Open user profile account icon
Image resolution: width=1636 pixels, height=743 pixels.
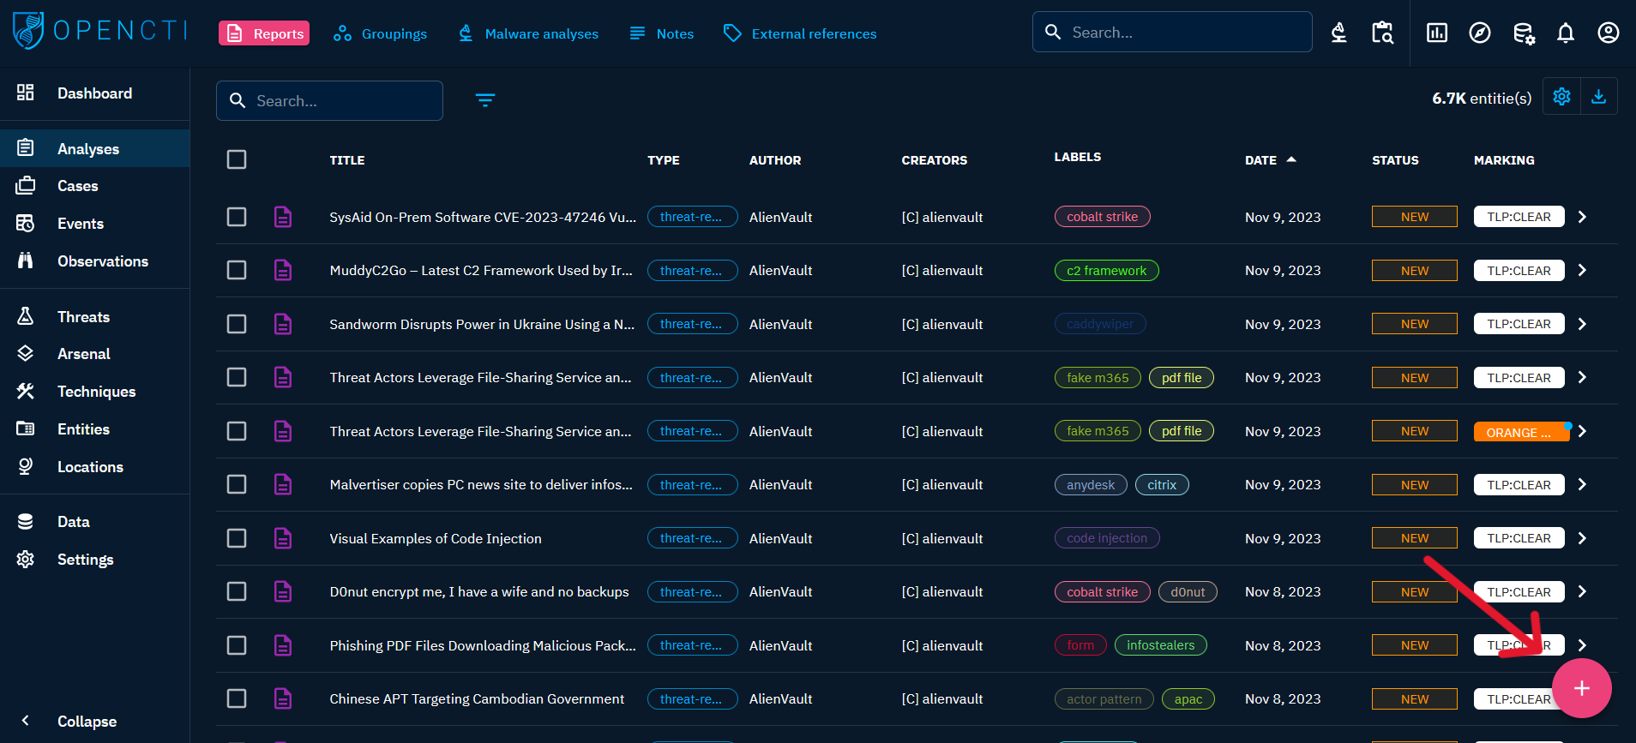(x=1609, y=33)
